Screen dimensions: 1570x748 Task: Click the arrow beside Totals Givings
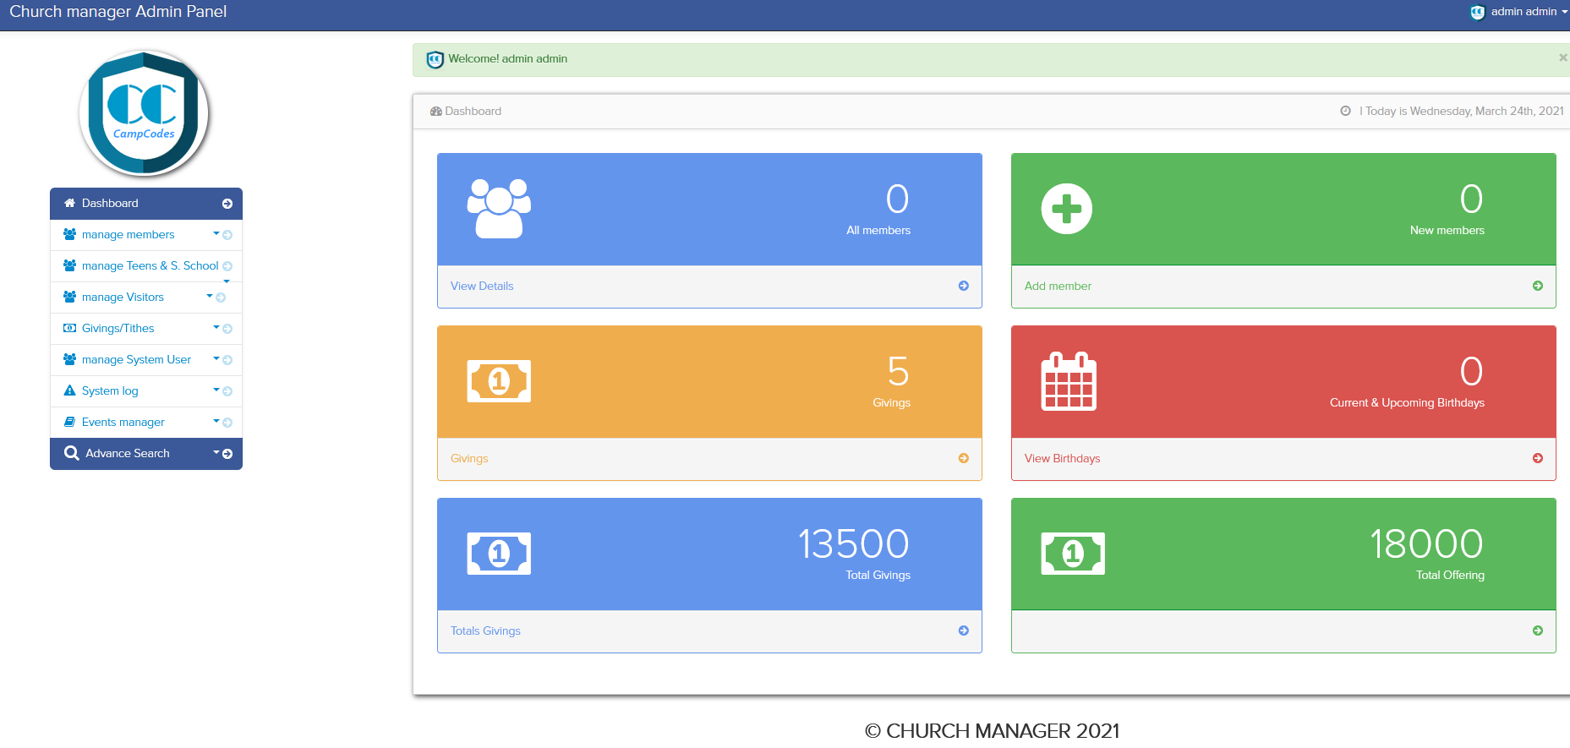[x=964, y=631]
